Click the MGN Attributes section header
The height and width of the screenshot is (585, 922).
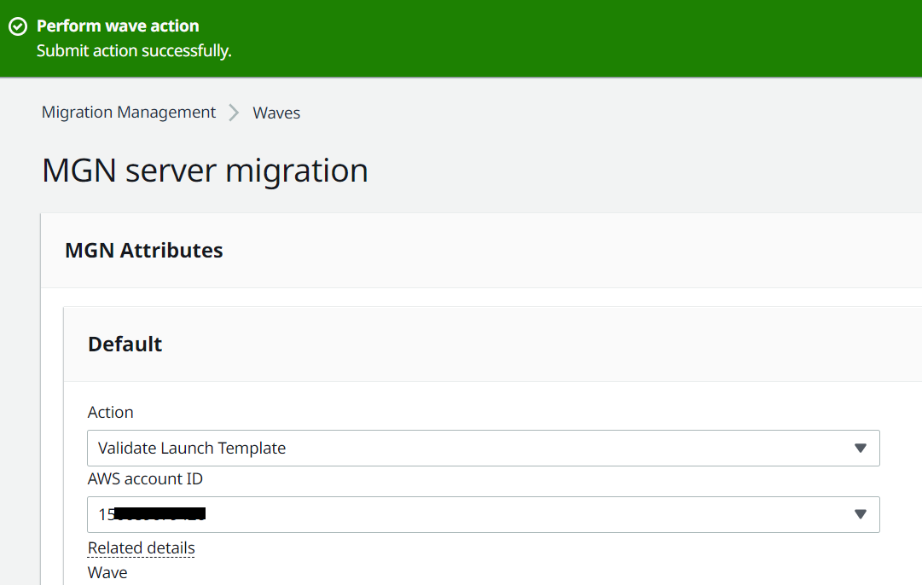click(144, 251)
